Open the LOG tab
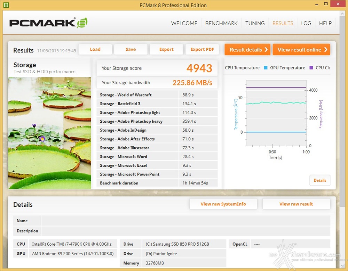Image resolution: width=348 pixels, height=271 pixels. point(306,23)
